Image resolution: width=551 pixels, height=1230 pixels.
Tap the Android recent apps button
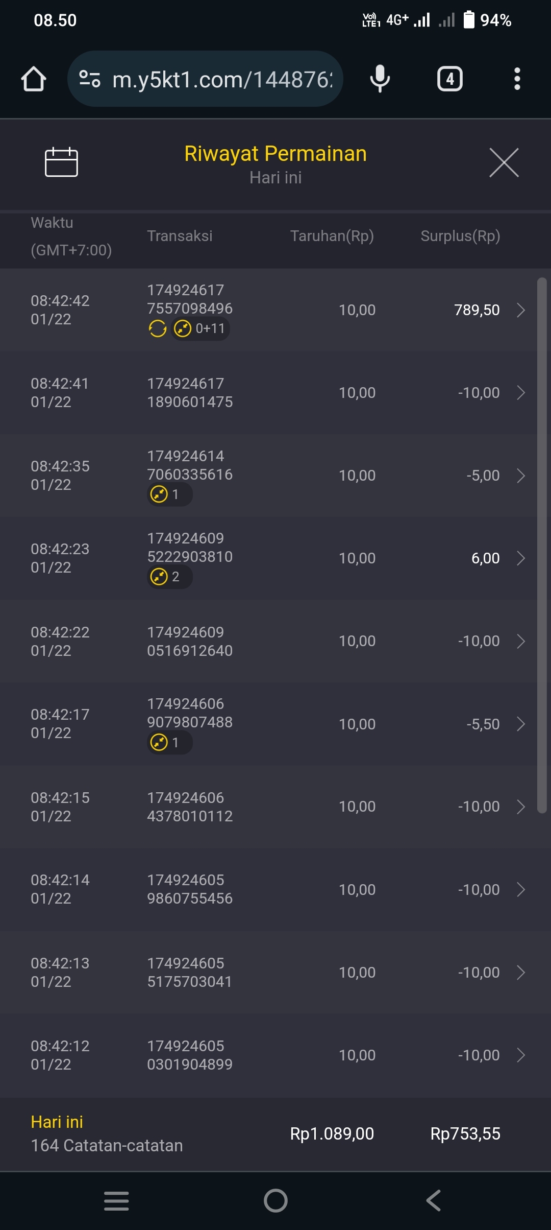116,1200
